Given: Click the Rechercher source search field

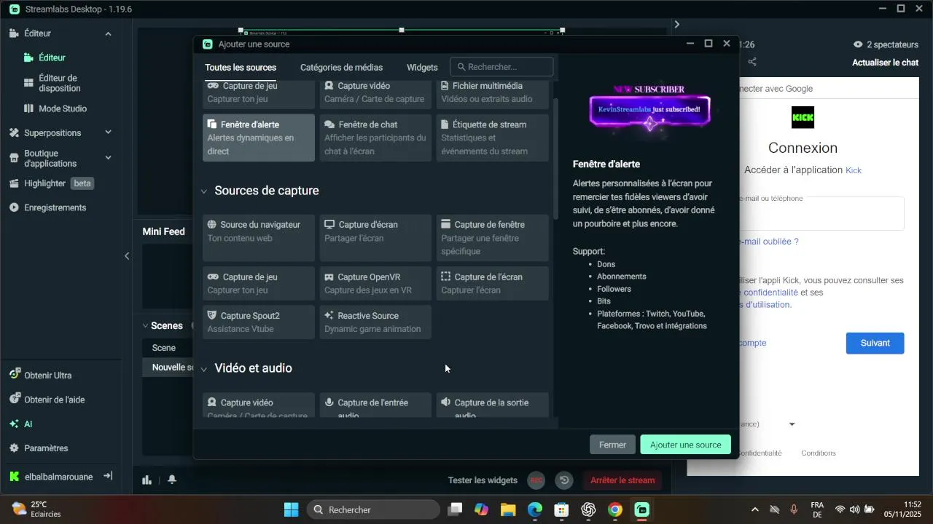Looking at the screenshot, I should 501,67.
